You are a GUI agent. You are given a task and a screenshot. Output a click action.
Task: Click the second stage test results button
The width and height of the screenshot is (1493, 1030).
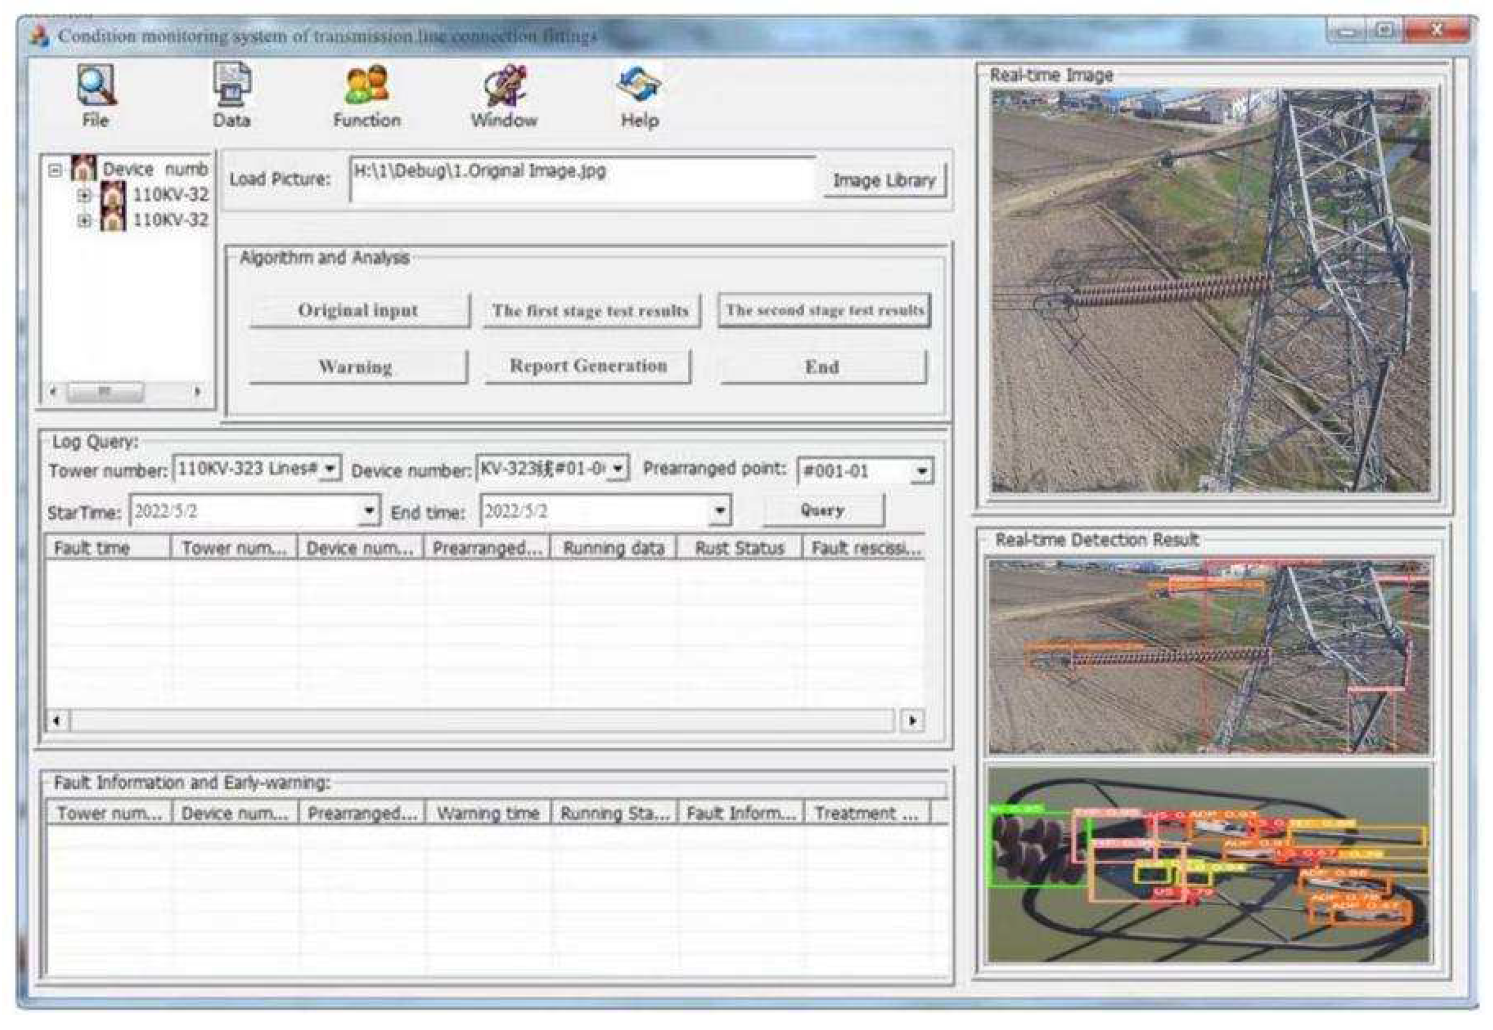pyautogui.click(x=824, y=311)
